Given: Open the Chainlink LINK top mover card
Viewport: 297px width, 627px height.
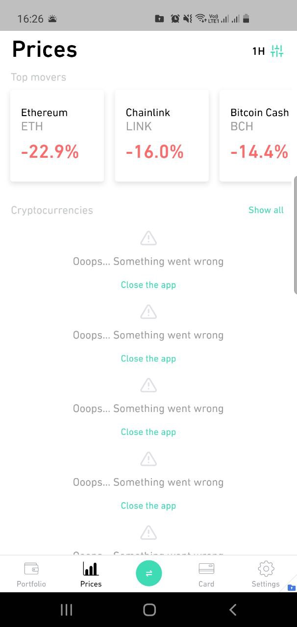Looking at the screenshot, I should 162,136.
